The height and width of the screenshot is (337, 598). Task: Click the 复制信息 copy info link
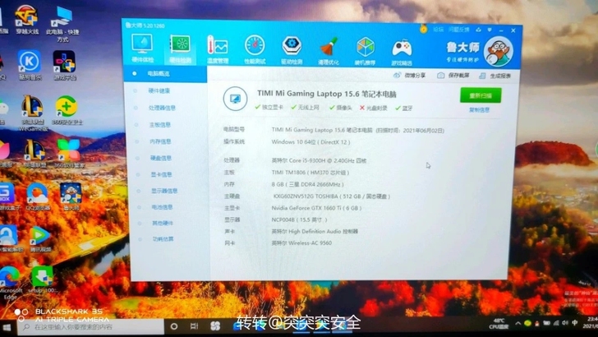coord(479,110)
